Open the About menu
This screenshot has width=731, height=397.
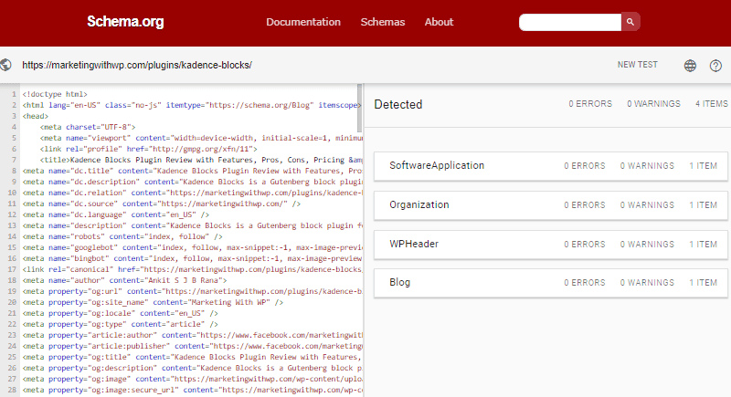439,22
